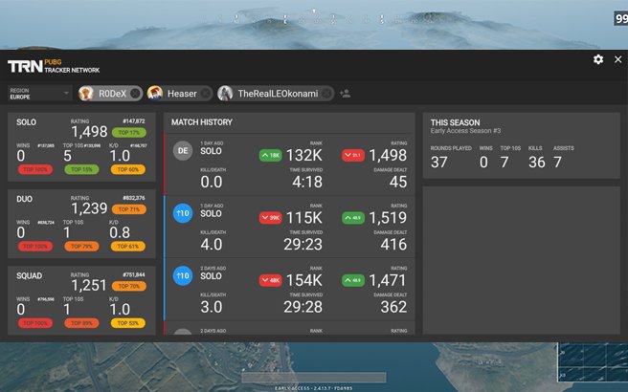Screen dimensions: 628x392
Task: Click the Squad rating value 1,251
Action: 89,285
